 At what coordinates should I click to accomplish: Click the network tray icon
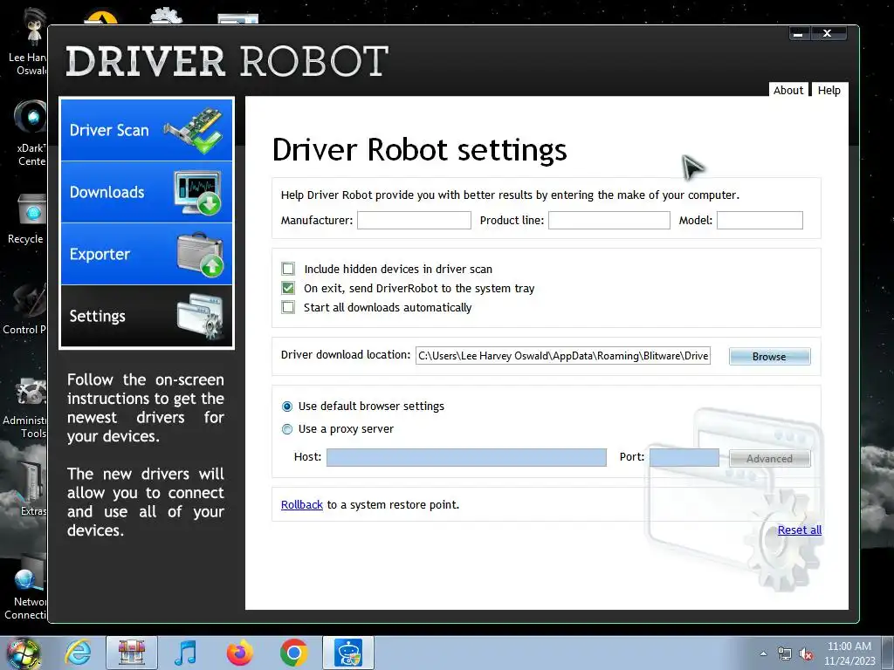click(785, 654)
